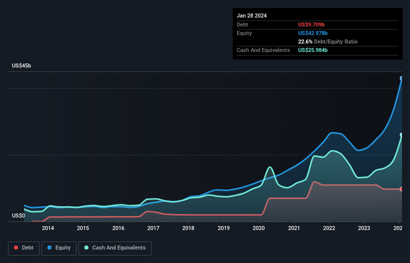Toggle Cash And Equivalents legend button
This screenshot has width=410, height=263.
[x=115, y=248]
